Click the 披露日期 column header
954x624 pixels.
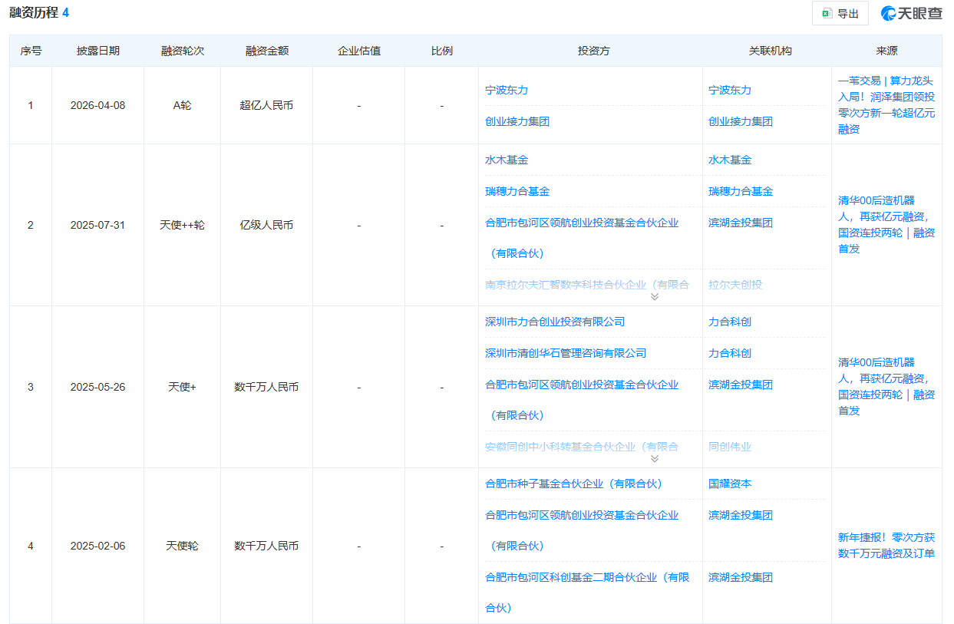(x=98, y=51)
